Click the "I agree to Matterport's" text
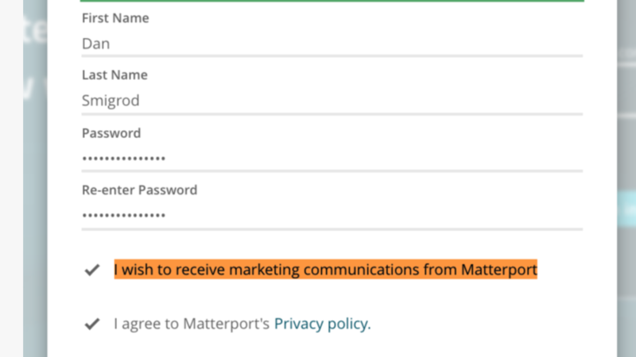The height and width of the screenshot is (357, 636). coord(192,324)
